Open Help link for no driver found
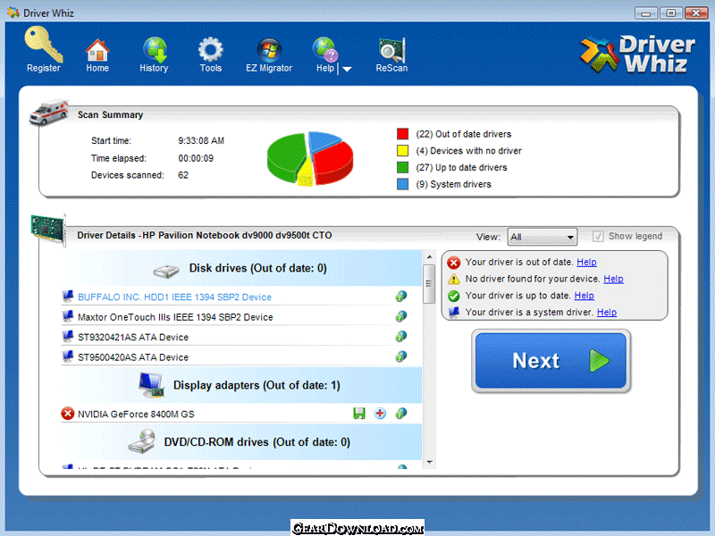The image size is (715, 536). (613, 279)
